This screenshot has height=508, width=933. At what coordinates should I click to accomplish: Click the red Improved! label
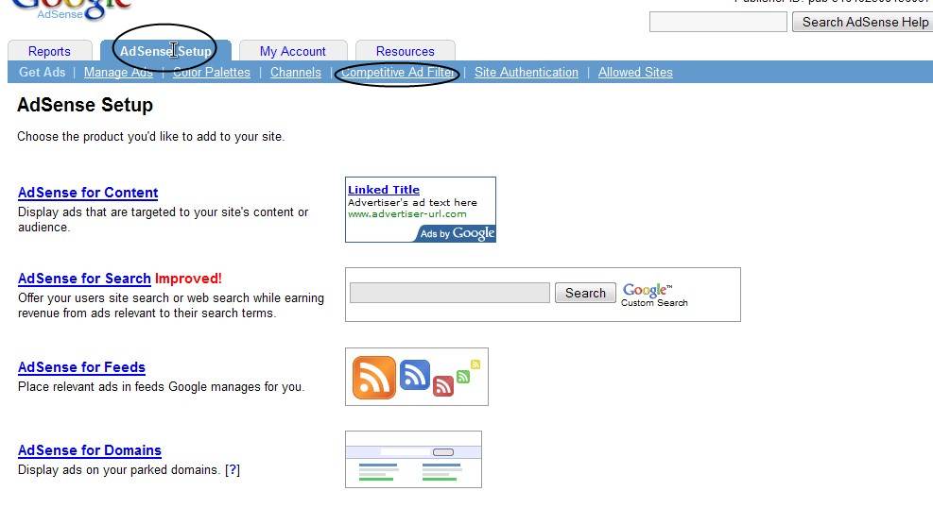[188, 278]
